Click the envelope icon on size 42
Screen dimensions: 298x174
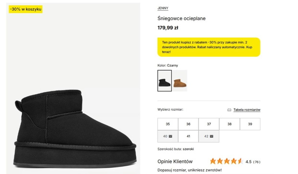coord(211,136)
